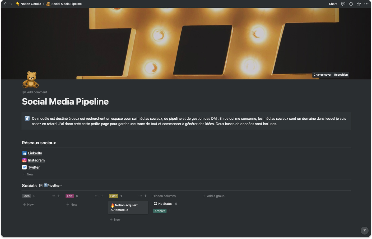Image resolution: width=372 pixels, height=239 pixels.
Task: Click the Instagram logo icon
Action: click(x=24, y=160)
